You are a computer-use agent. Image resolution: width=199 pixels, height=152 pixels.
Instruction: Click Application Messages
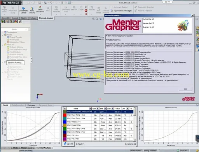(121, 11)
